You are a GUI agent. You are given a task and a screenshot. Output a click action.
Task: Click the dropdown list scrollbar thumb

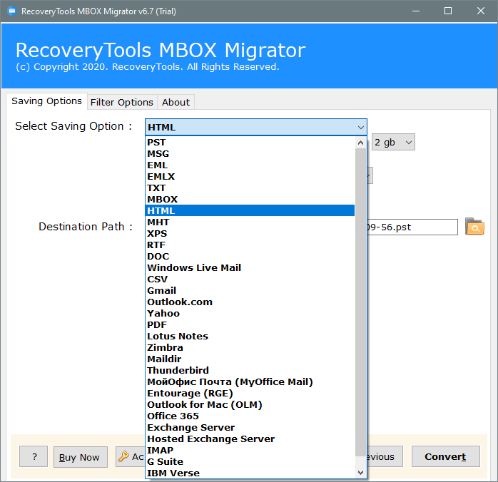point(360,302)
